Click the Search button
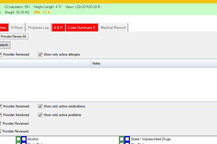This screenshot has width=217, height=144. tap(5, 45)
